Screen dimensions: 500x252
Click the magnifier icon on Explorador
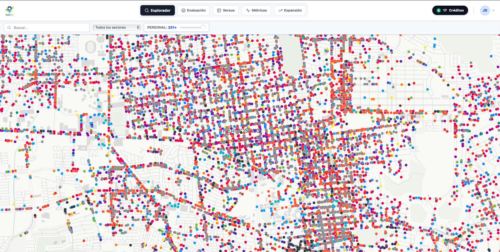click(x=147, y=10)
